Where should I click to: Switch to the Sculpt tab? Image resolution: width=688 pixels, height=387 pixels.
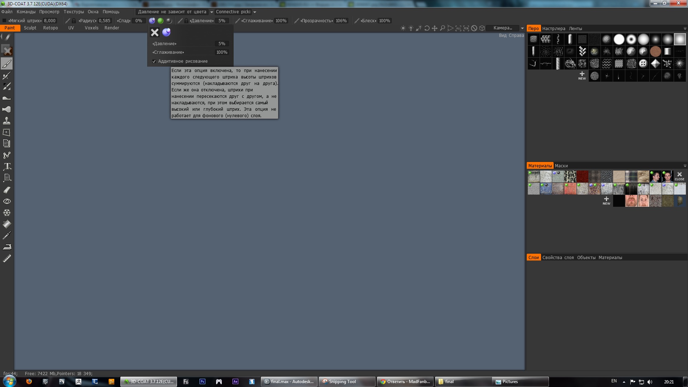[x=30, y=28]
